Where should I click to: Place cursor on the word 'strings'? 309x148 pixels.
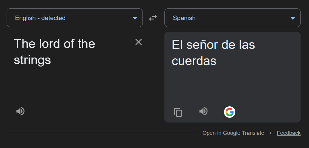(x=32, y=60)
